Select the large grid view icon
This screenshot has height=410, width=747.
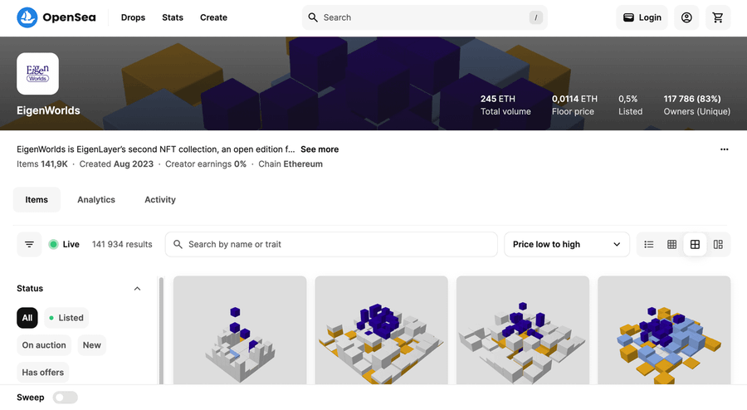coord(695,245)
